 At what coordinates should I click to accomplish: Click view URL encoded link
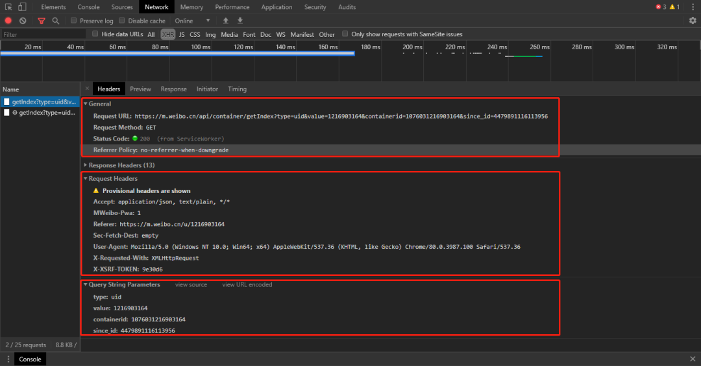point(247,284)
